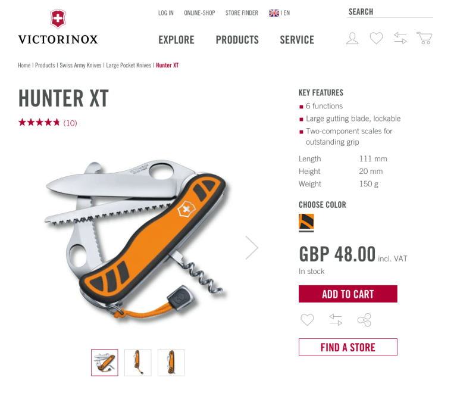Add product to compare using arrows below Add to Cart
Image resolution: width=457 pixels, height=402 pixels.
pyautogui.click(x=336, y=320)
